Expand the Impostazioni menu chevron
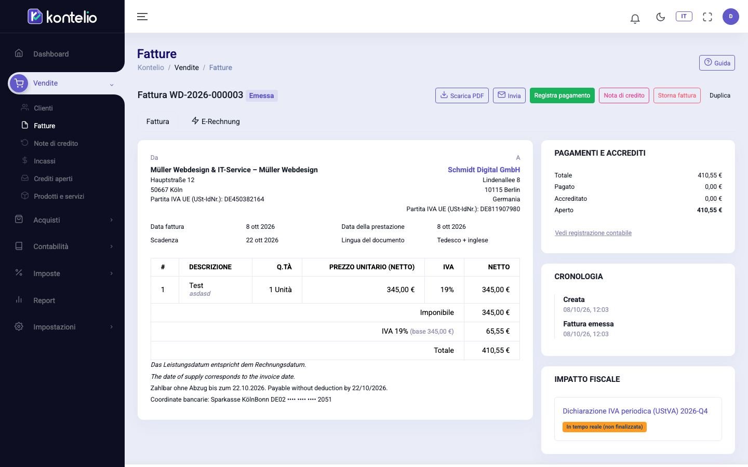 pos(111,327)
